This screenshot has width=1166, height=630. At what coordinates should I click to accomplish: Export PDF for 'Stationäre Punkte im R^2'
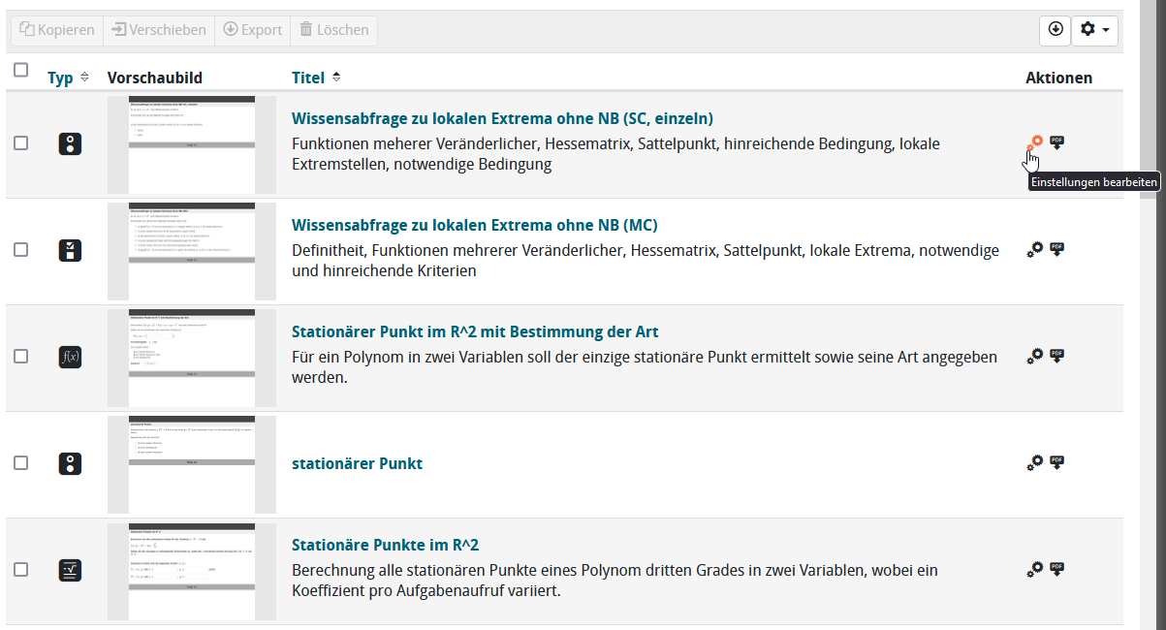point(1056,569)
